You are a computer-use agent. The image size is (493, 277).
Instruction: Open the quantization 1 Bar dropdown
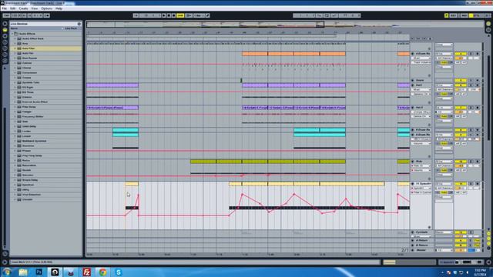click(x=199, y=15)
